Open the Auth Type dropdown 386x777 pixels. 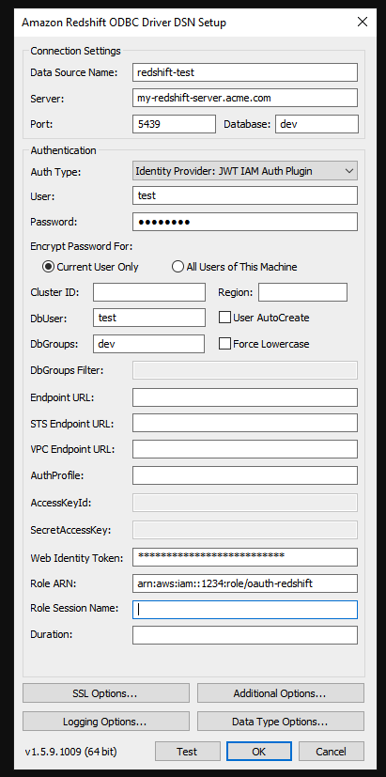pos(245,171)
